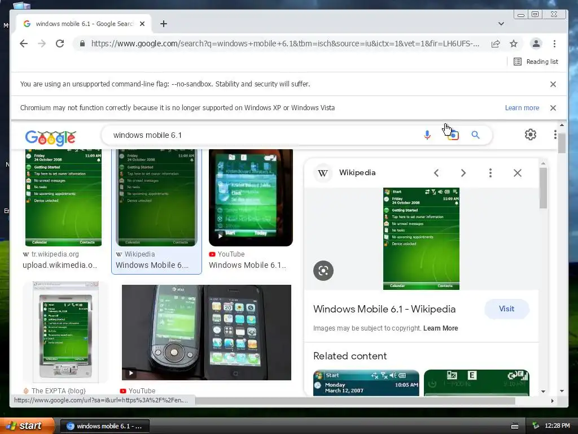Open the YouTube Windows Mobile 6.1 video thumbnail
Viewport: 578px width, 434px height.
(251, 197)
